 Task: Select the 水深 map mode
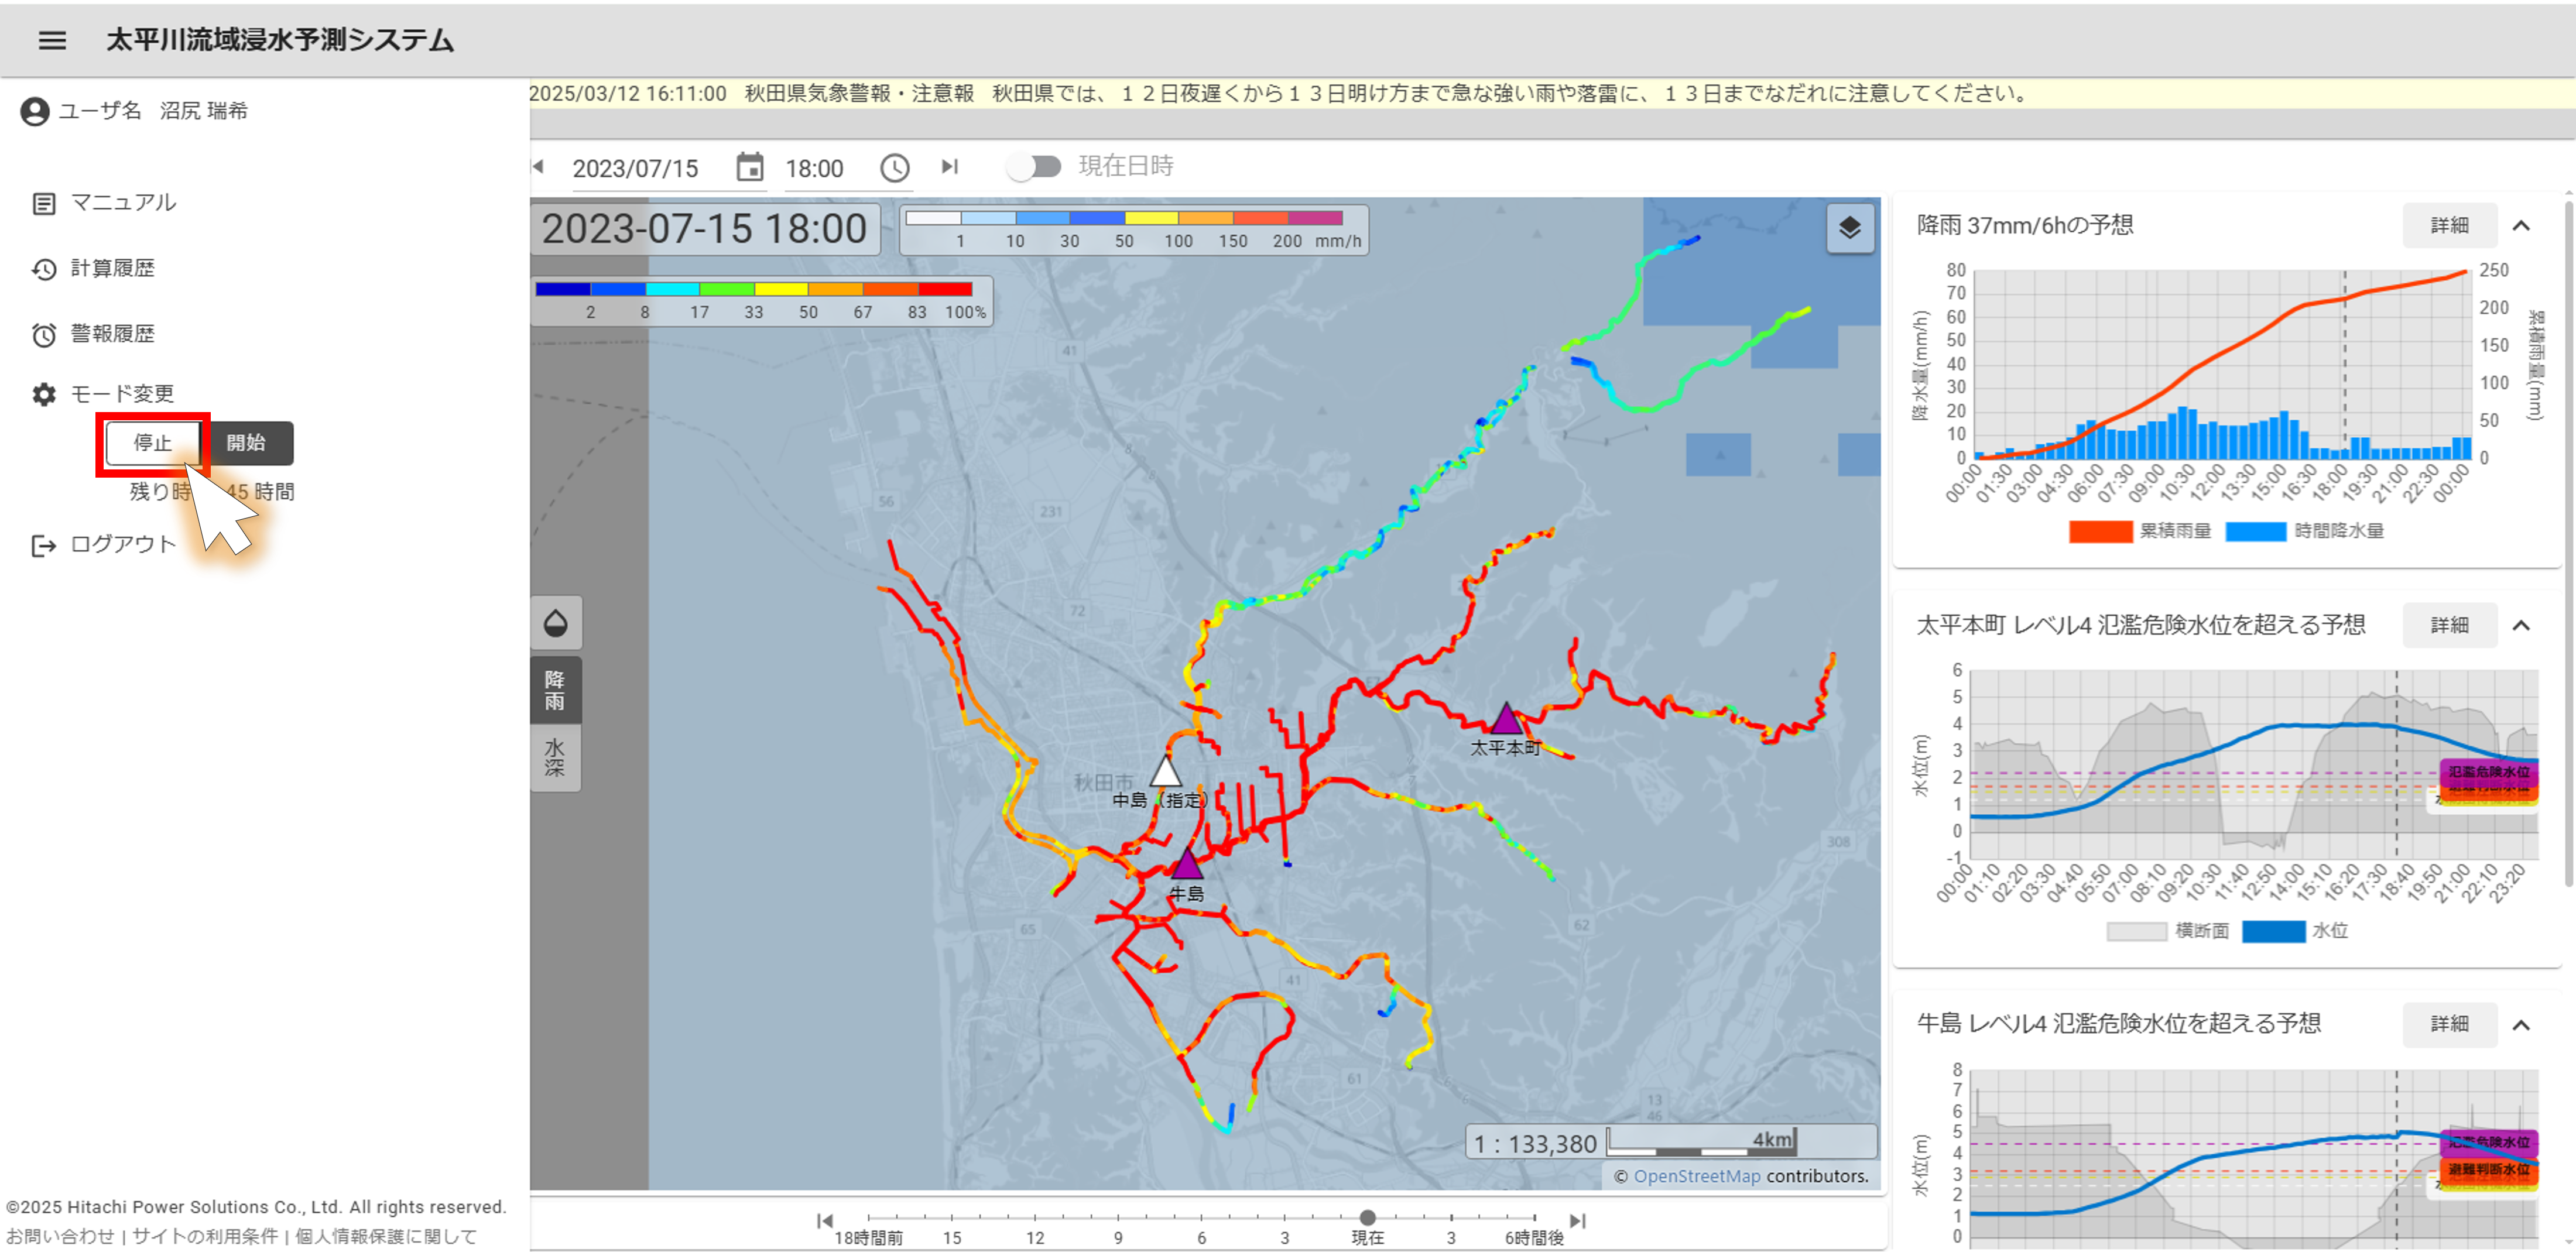pos(555,757)
